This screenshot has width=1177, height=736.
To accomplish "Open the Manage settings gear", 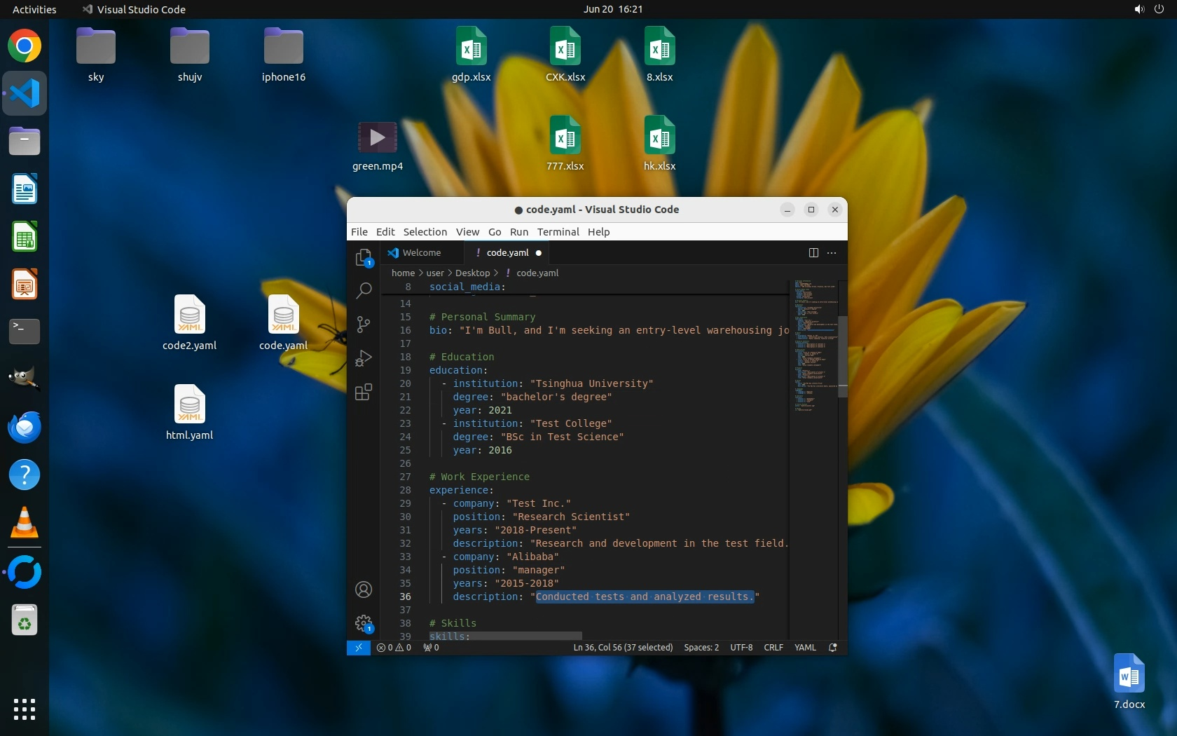I will [363, 622].
